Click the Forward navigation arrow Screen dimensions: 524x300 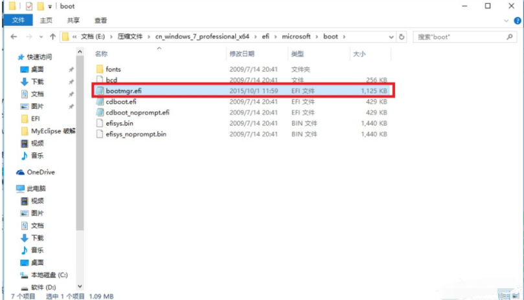pyautogui.click(x=28, y=37)
